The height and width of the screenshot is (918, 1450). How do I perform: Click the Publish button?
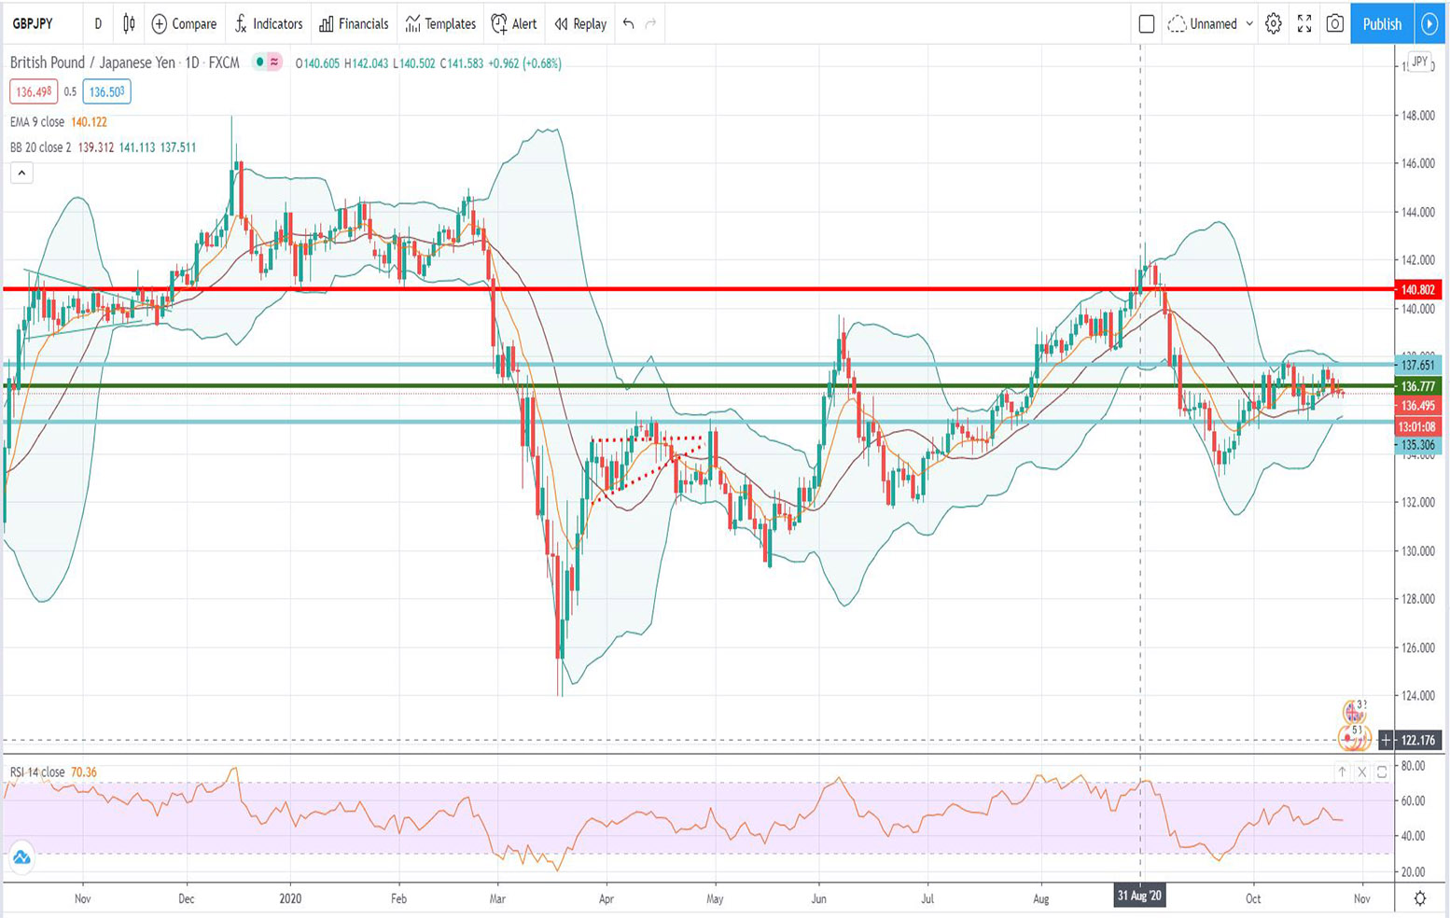click(x=1381, y=24)
